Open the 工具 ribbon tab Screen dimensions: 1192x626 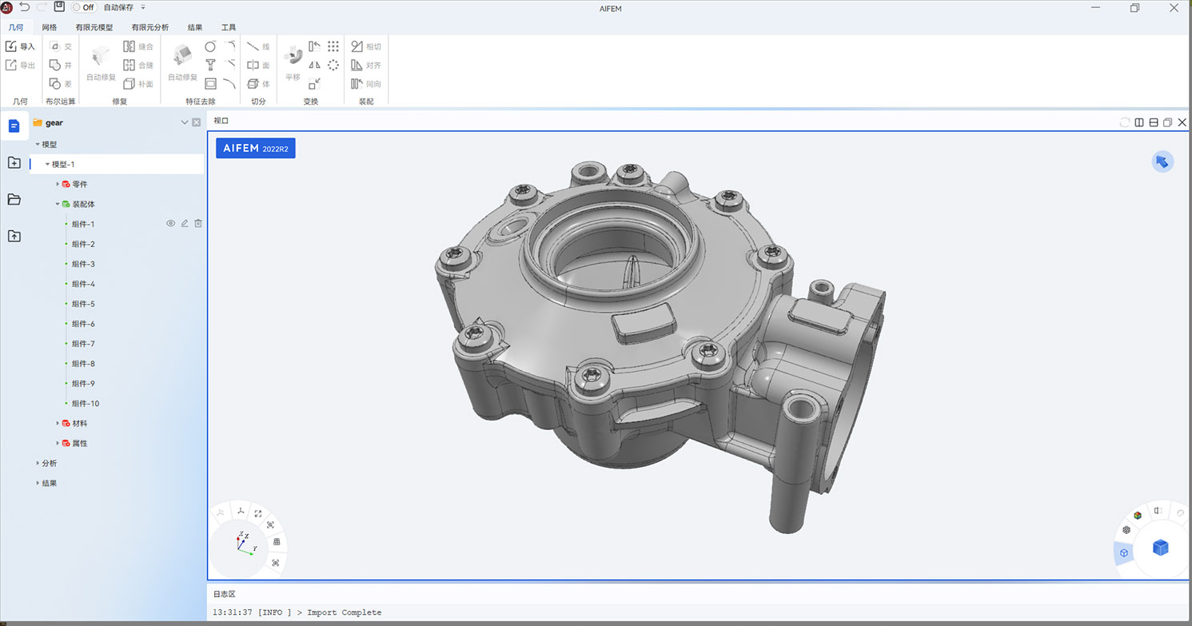point(229,27)
